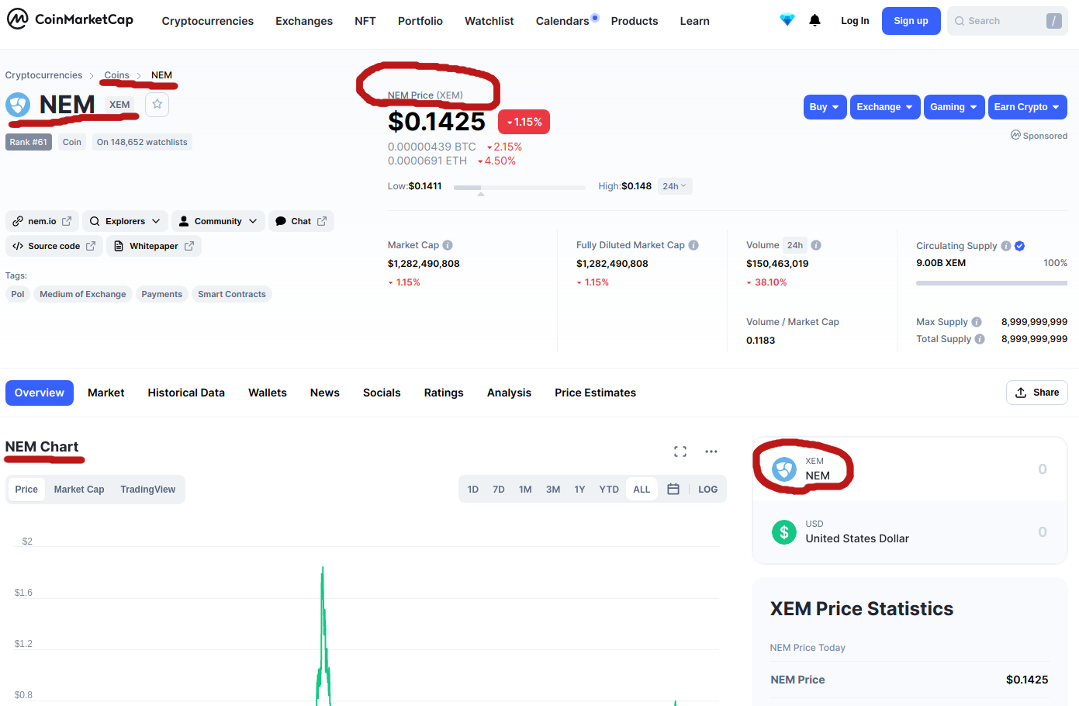Click the verified supply checkmark badge
The image size is (1079, 706).
click(x=1020, y=246)
